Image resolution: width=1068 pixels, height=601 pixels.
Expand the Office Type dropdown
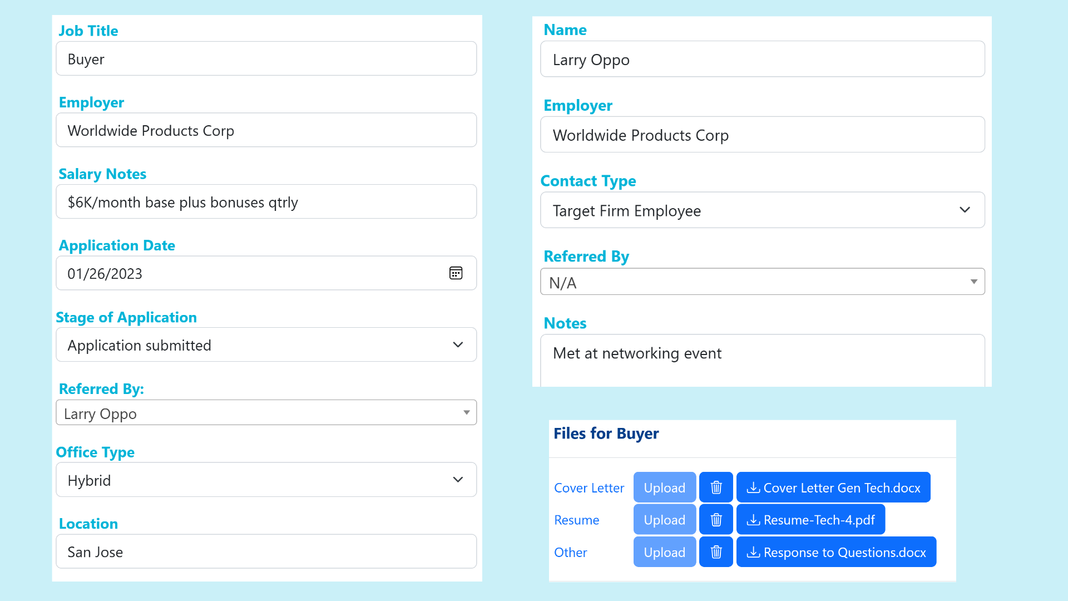click(458, 479)
